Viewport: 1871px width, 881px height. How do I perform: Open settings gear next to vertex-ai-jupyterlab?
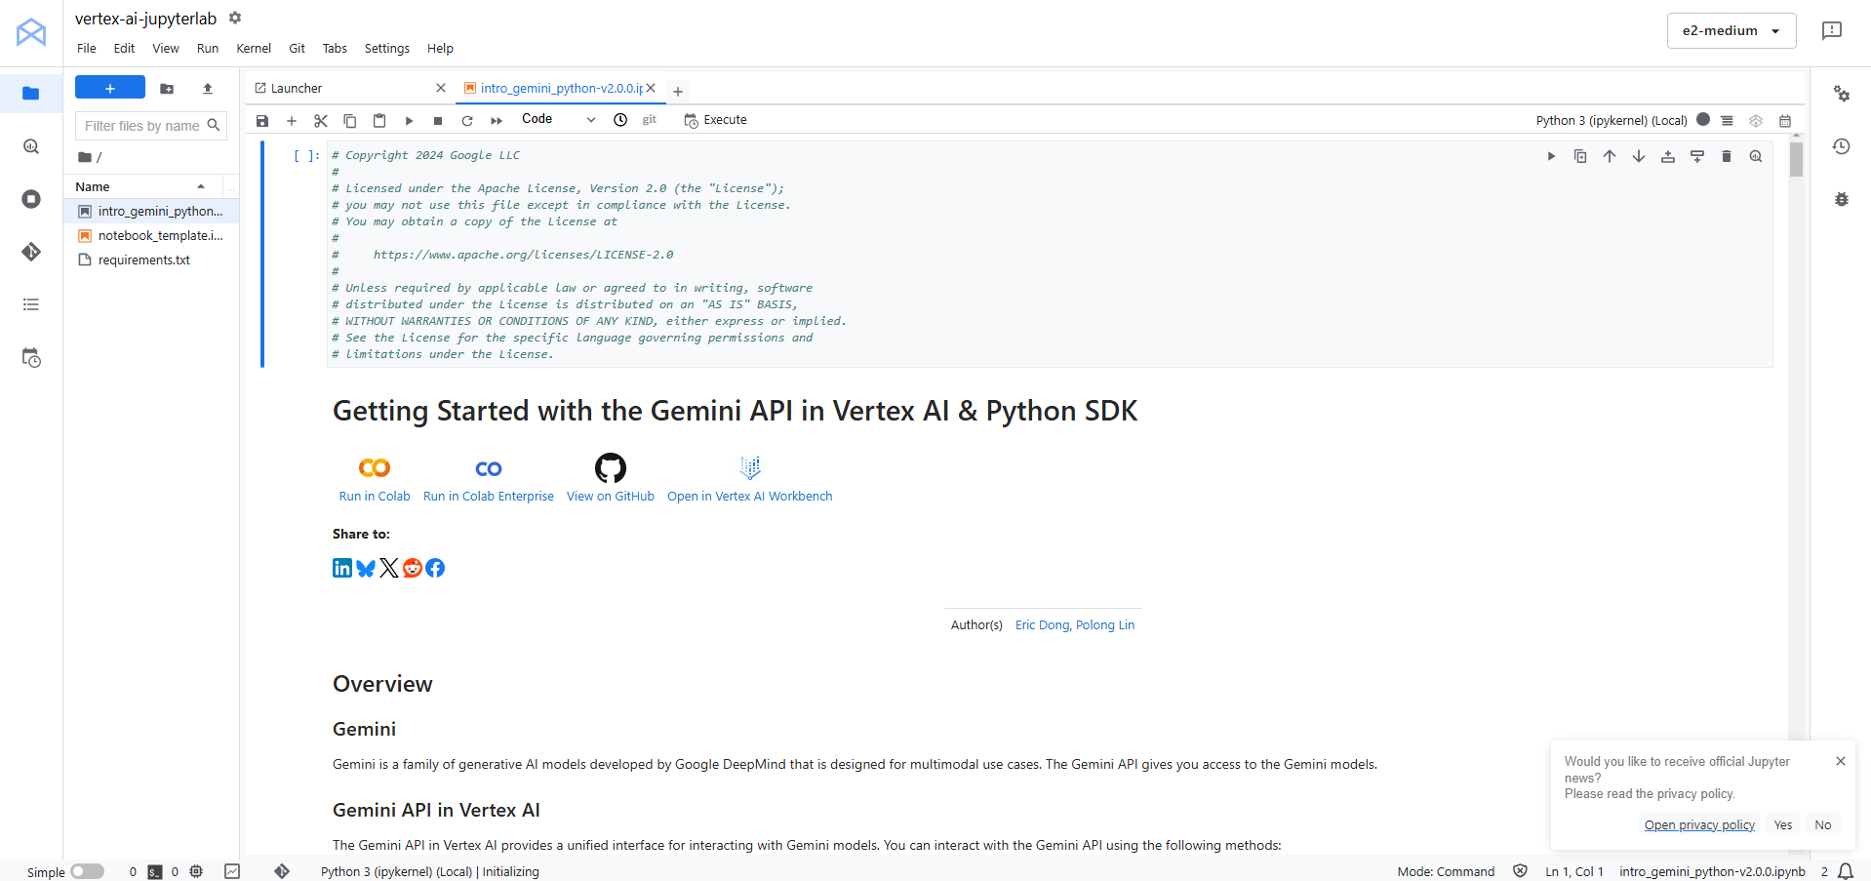click(x=235, y=18)
